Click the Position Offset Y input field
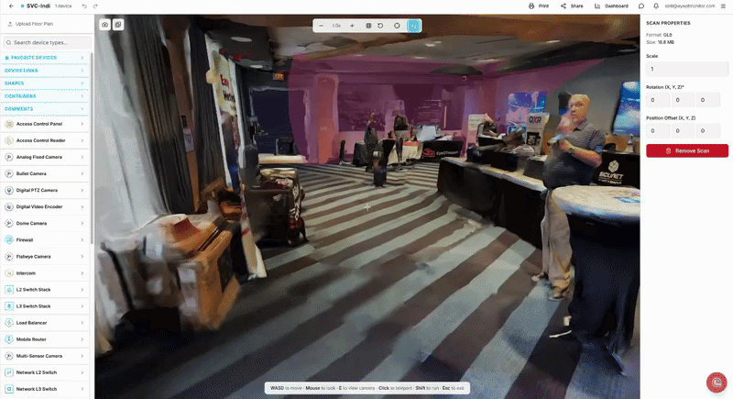The image size is (733, 399). tap(683, 131)
